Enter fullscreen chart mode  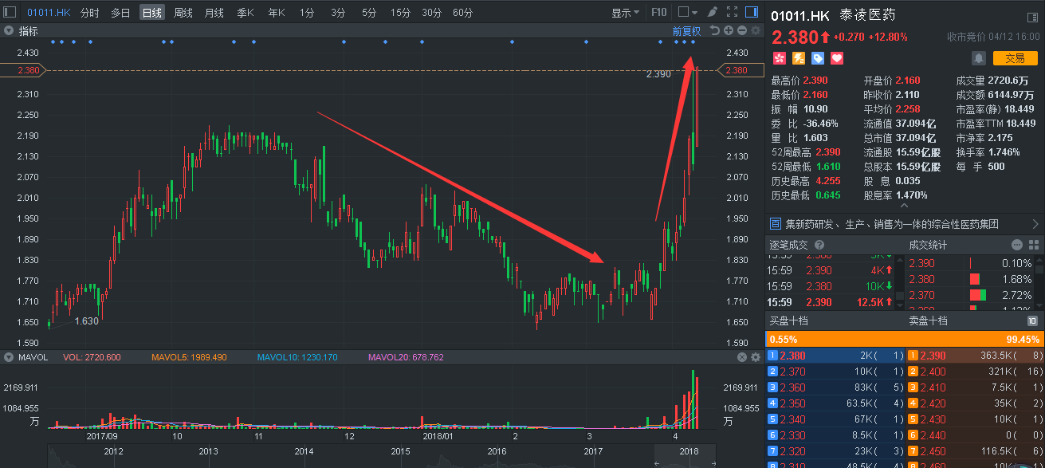(x=731, y=12)
